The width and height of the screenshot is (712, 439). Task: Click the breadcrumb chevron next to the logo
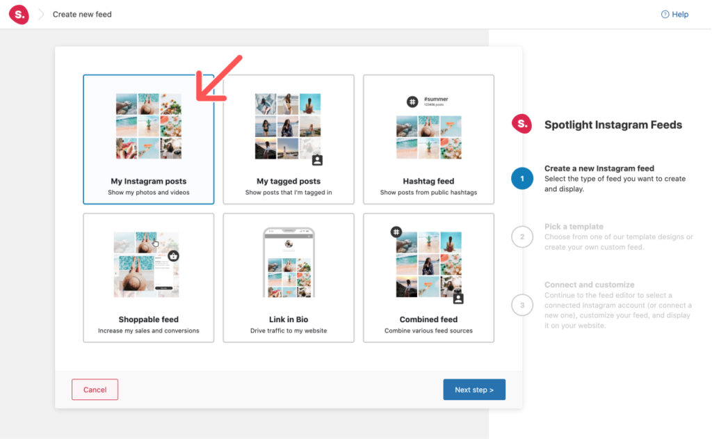40,14
